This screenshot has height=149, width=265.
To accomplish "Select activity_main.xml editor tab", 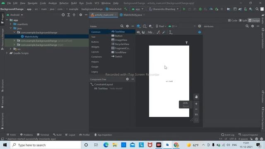I will click(104, 15).
